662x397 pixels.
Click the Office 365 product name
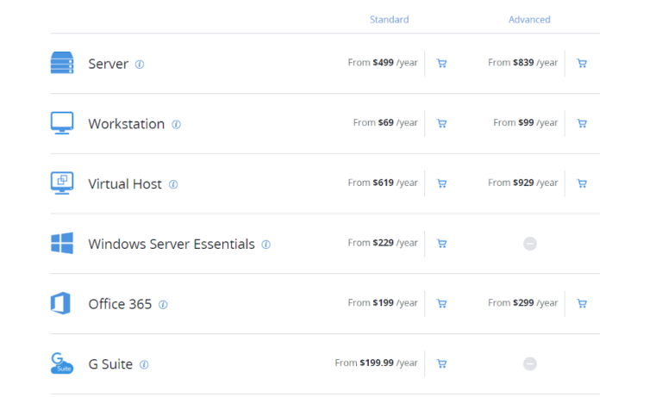(x=120, y=304)
